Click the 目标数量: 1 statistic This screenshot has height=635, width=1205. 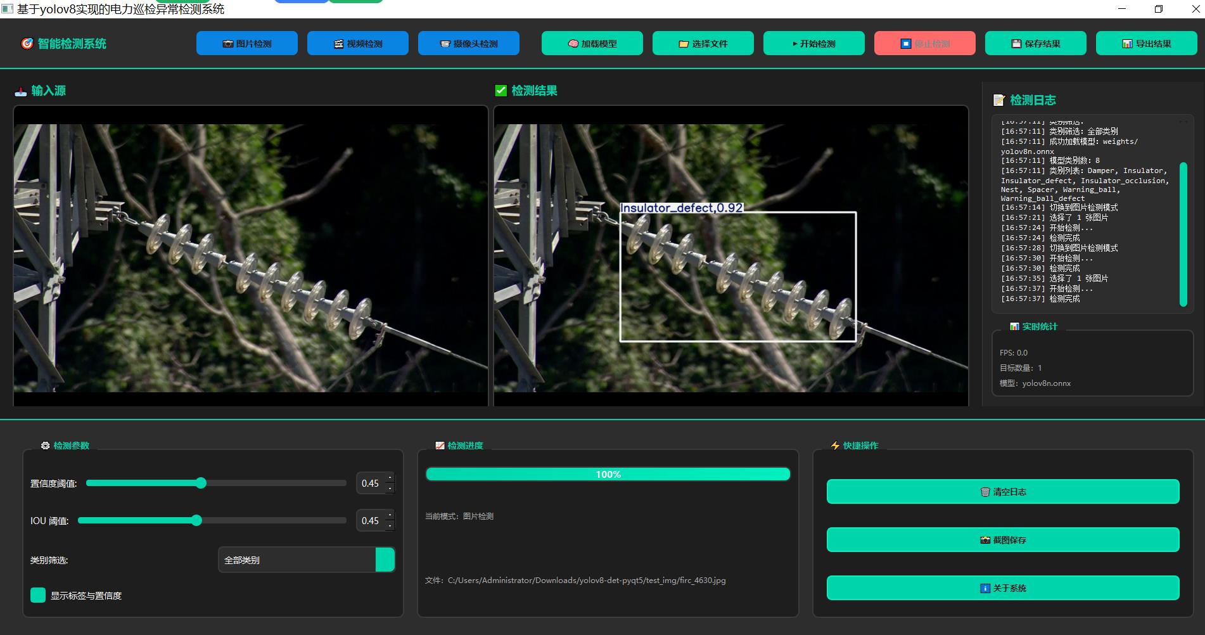click(x=1021, y=368)
